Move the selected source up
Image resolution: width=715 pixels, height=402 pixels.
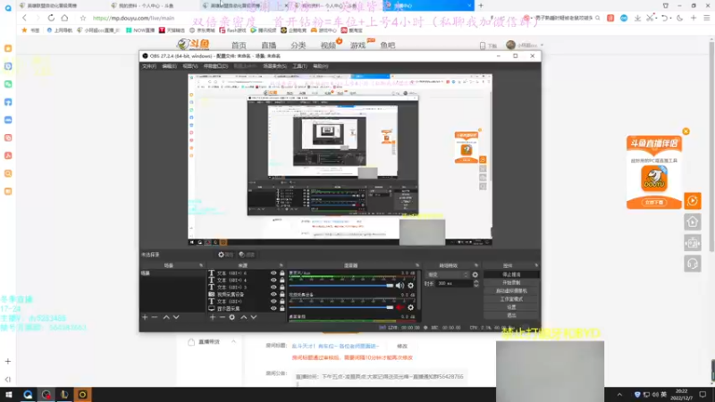[243, 317]
